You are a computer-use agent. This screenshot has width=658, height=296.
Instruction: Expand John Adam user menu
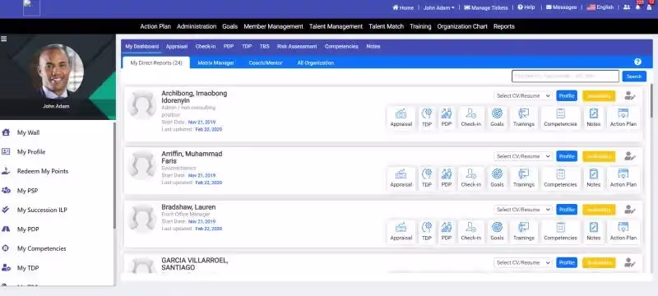pyautogui.click(x=438, y=7)
